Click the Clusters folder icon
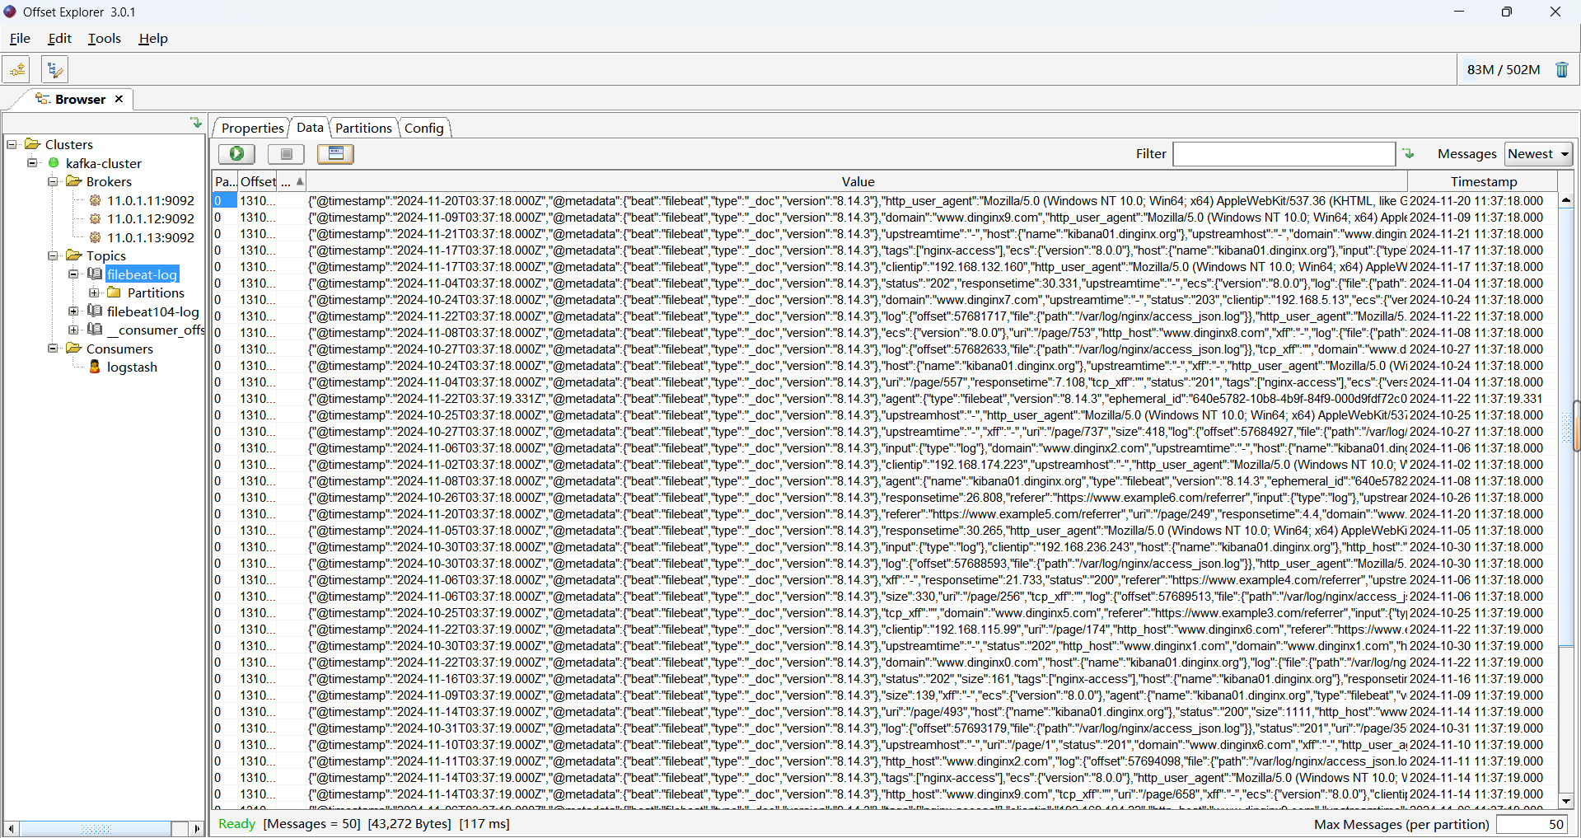This screenshot has height=838, width=1581. 33,144
